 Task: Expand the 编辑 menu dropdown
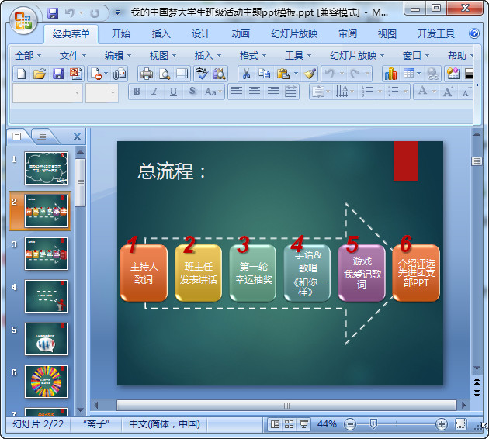pos(117,56)
